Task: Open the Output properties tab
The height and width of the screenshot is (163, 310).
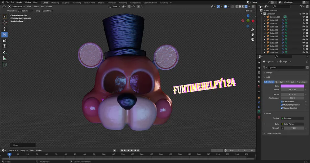Action: tap(259, 72)
